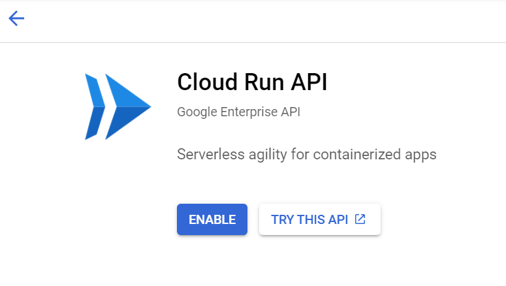This screenshot has width=506, height=286.
Task: Click the Google Enterprise API subtitle
Action: tap(239, 112)
